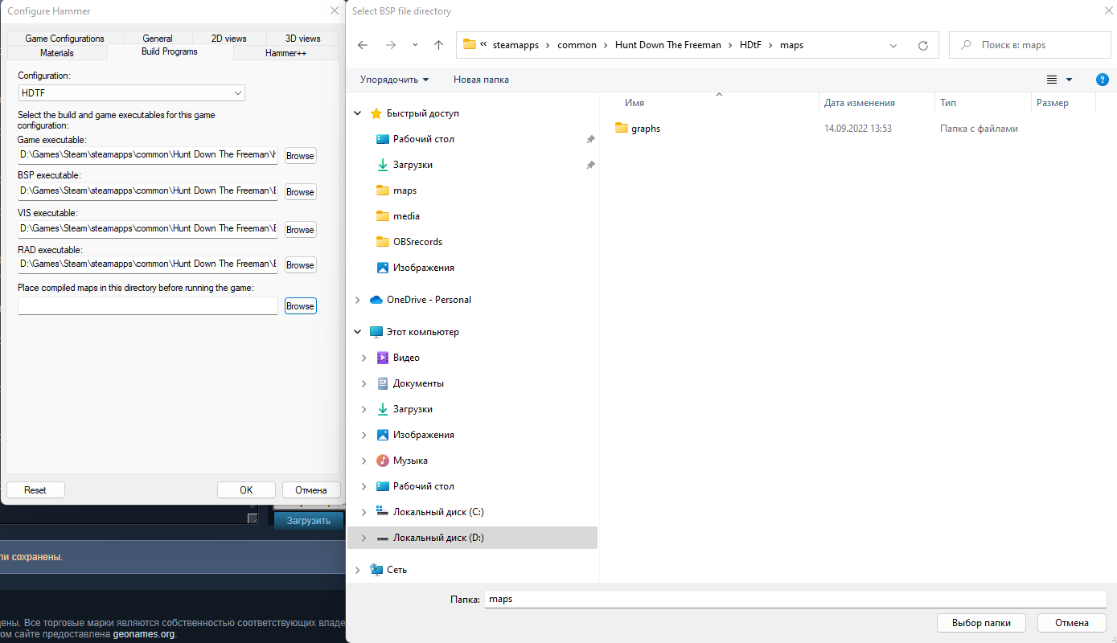Click Отмена in Configure Hammer

[x=311, y=490]
